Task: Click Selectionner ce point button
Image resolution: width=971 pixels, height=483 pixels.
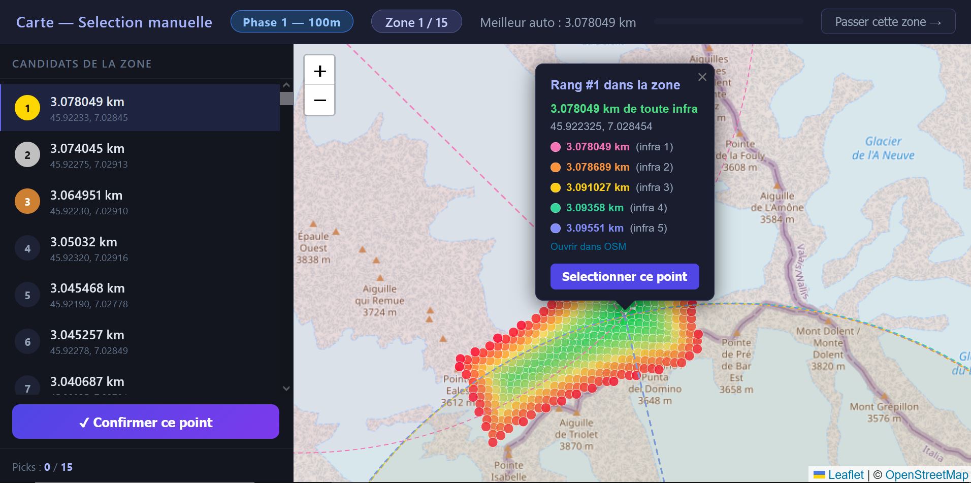Action: click(625, 276)
